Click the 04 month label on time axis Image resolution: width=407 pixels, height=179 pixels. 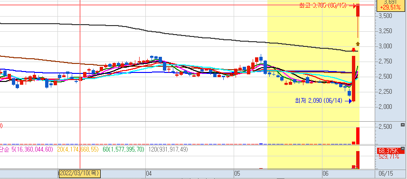[x=149, y=173]
